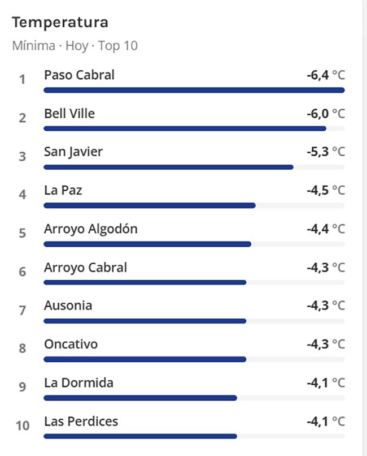Image resolution: width=367 pixels, height=456 pixels.
Task: Open the Mínima · Hoy · Top 10 subtitle
Action: (75, 46)
